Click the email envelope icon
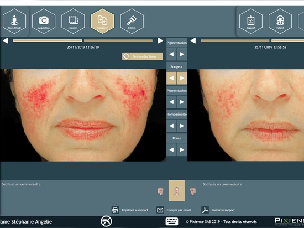 160,210
